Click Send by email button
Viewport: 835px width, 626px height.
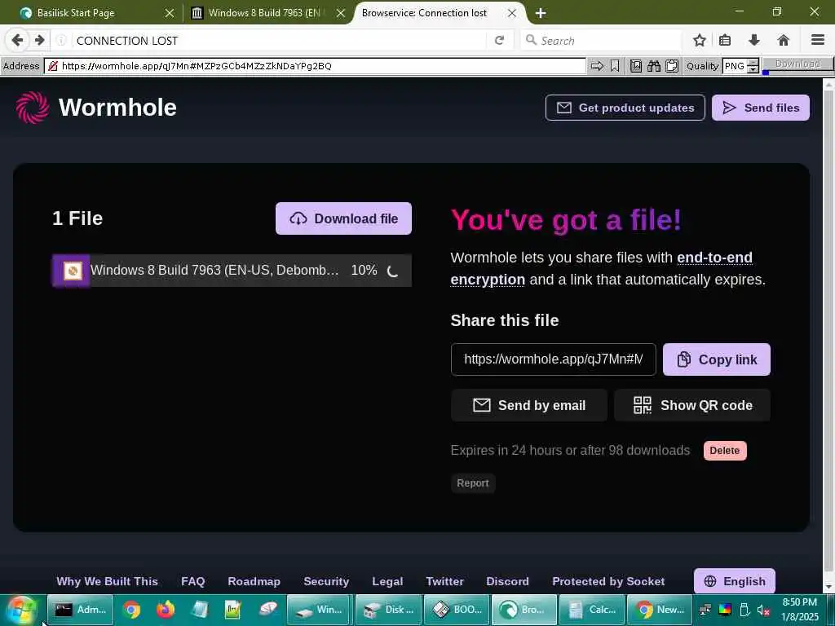[x=529, y=405]
